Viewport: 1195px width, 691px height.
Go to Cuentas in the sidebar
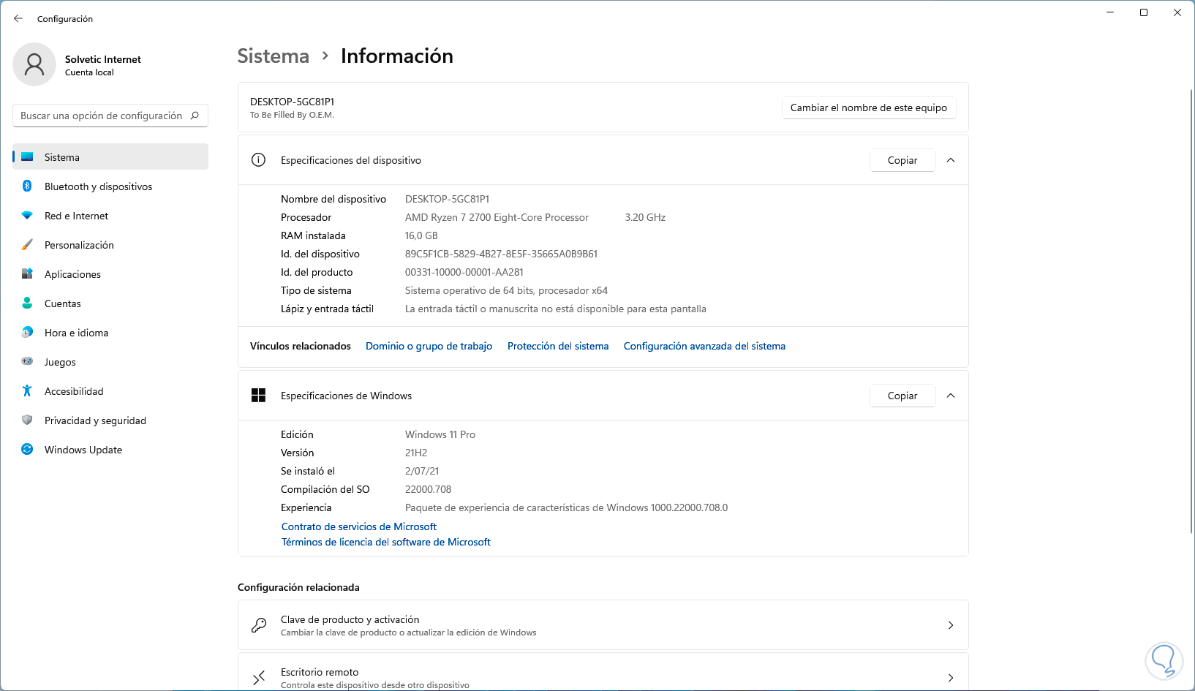63,303
